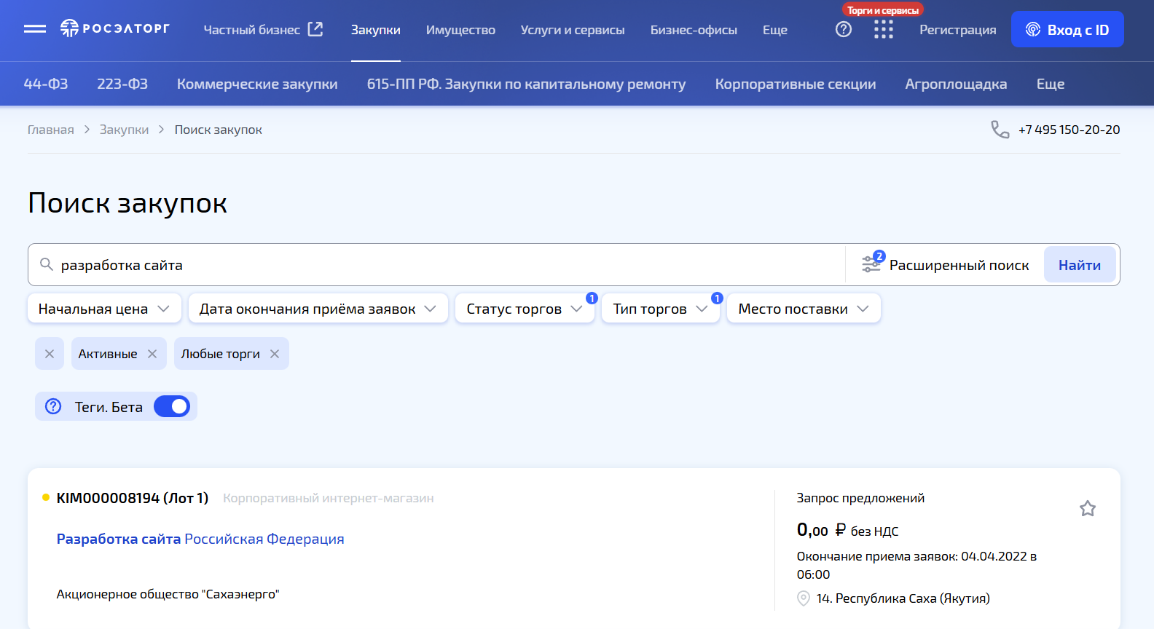The image size is (1154, 629).
Task: Open the Статус торгов dropdown
Action: 524,309
